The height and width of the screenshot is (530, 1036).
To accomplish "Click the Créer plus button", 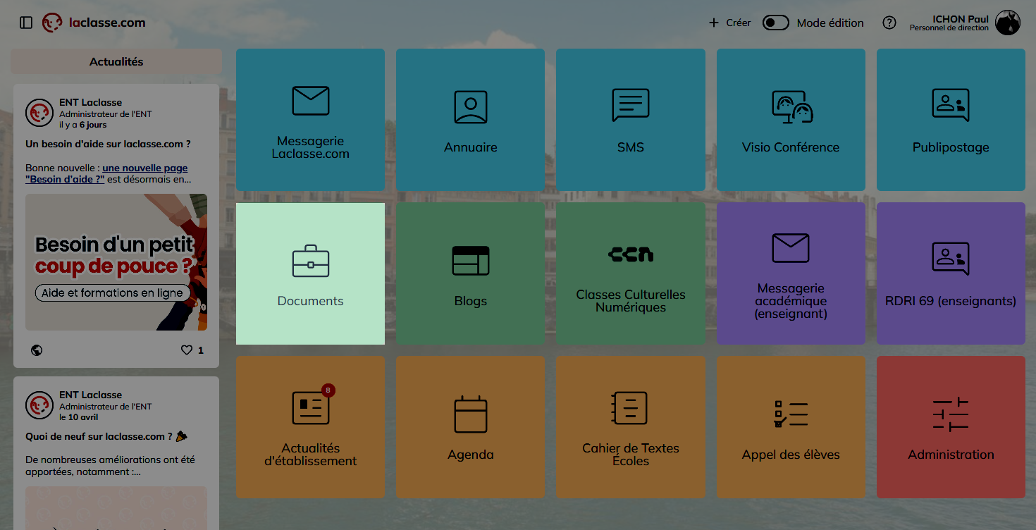I will 730,23.
